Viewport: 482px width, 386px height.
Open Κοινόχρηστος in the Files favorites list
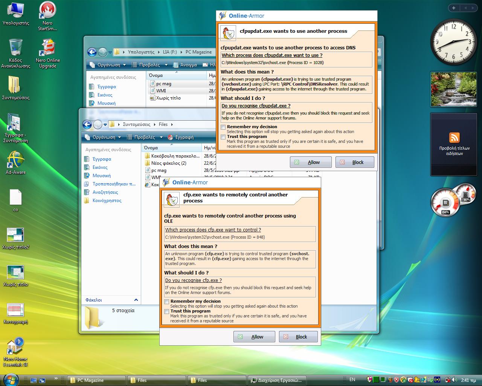103,201
